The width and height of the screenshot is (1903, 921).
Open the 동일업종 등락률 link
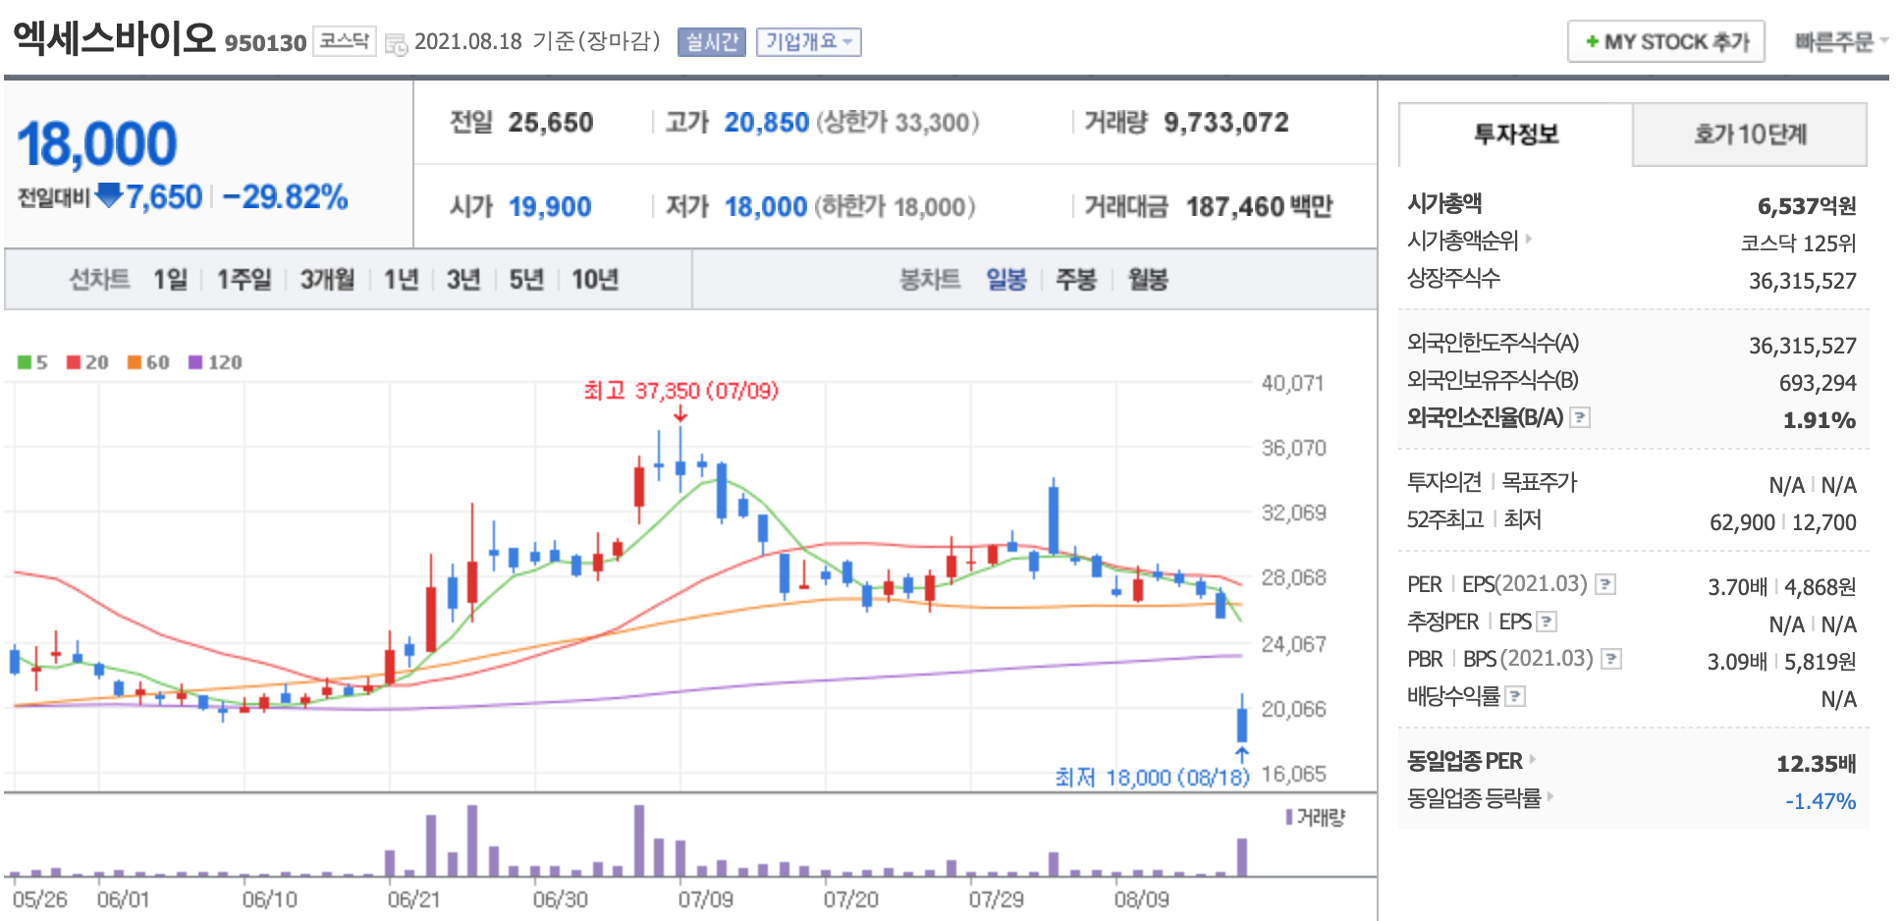click(x=1480, y=798)
